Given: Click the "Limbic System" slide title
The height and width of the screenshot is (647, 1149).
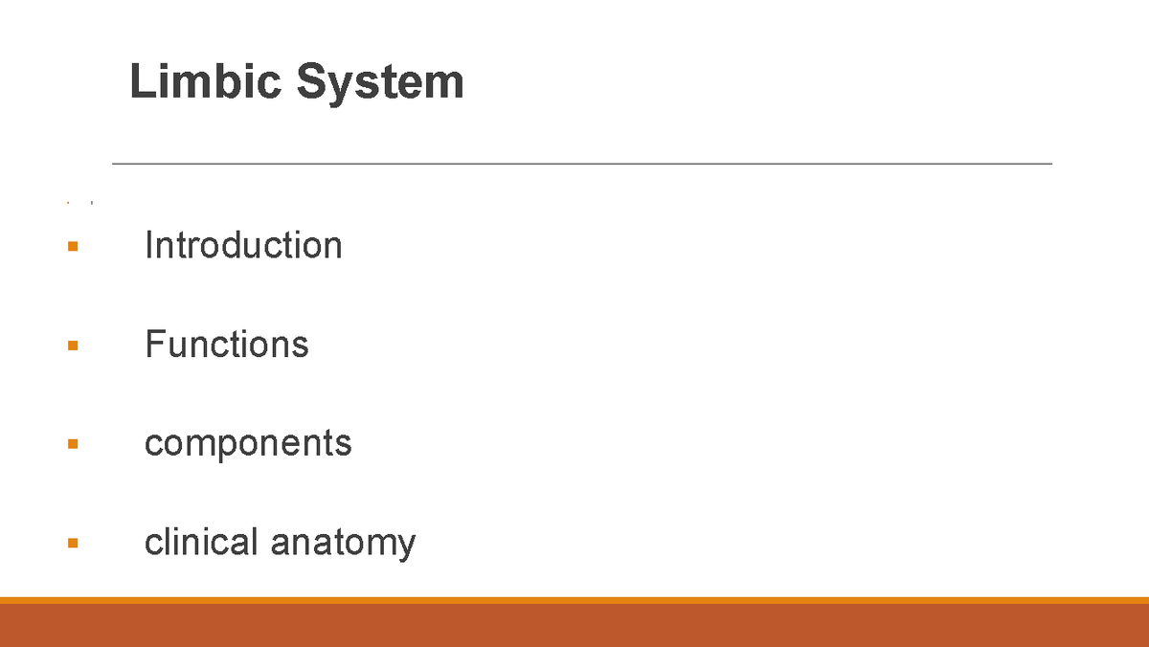Looking at the screenshot, I should [297, 82].
